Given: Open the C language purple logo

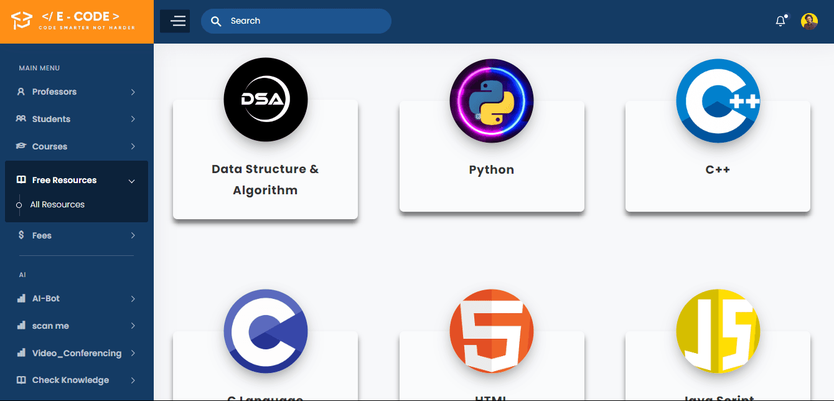Looking at the screenshot, I should [x=266, y=331].
